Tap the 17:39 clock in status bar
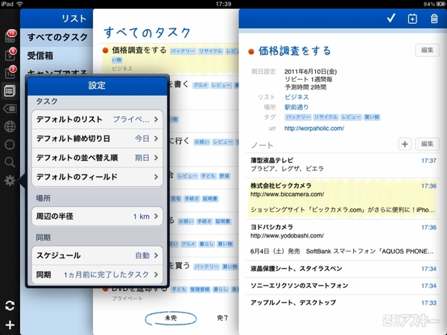The image size is (447, 335). (223, 4)
